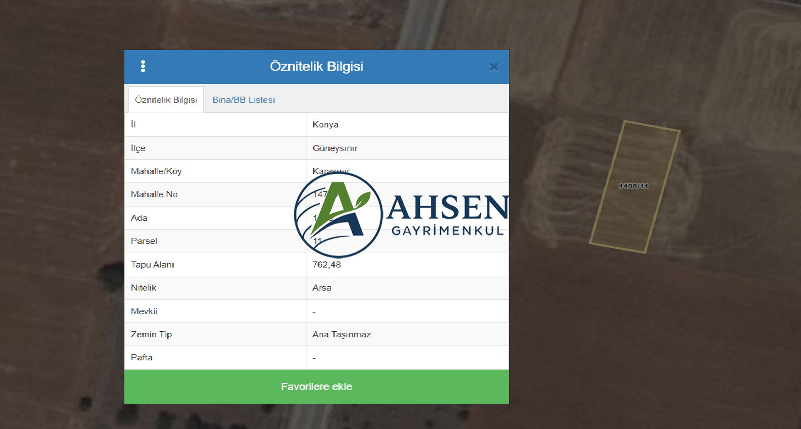Switch to the Bina/BB Listesi tab
Screen dimensions: 801x429
click(244, 100)
